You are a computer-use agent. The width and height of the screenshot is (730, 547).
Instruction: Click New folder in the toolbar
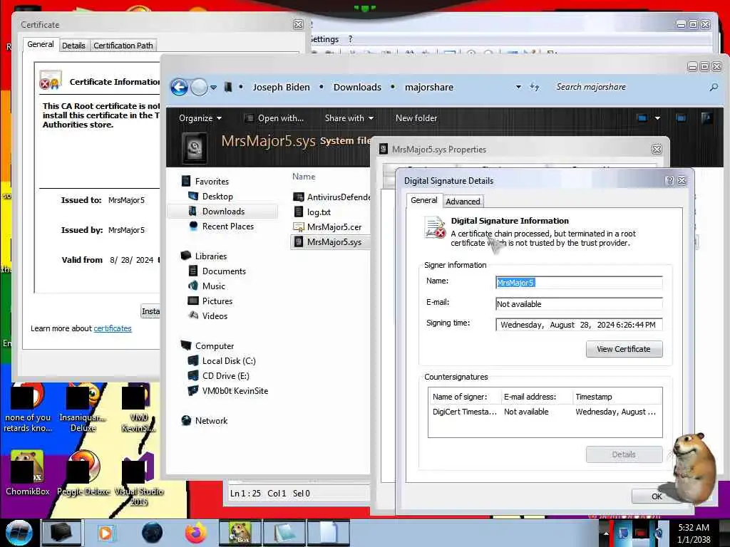pyautogui.click(x=416, y=118)
